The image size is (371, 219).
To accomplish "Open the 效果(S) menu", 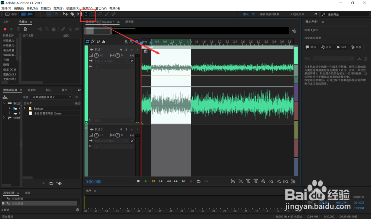I will tap(59, 8).
